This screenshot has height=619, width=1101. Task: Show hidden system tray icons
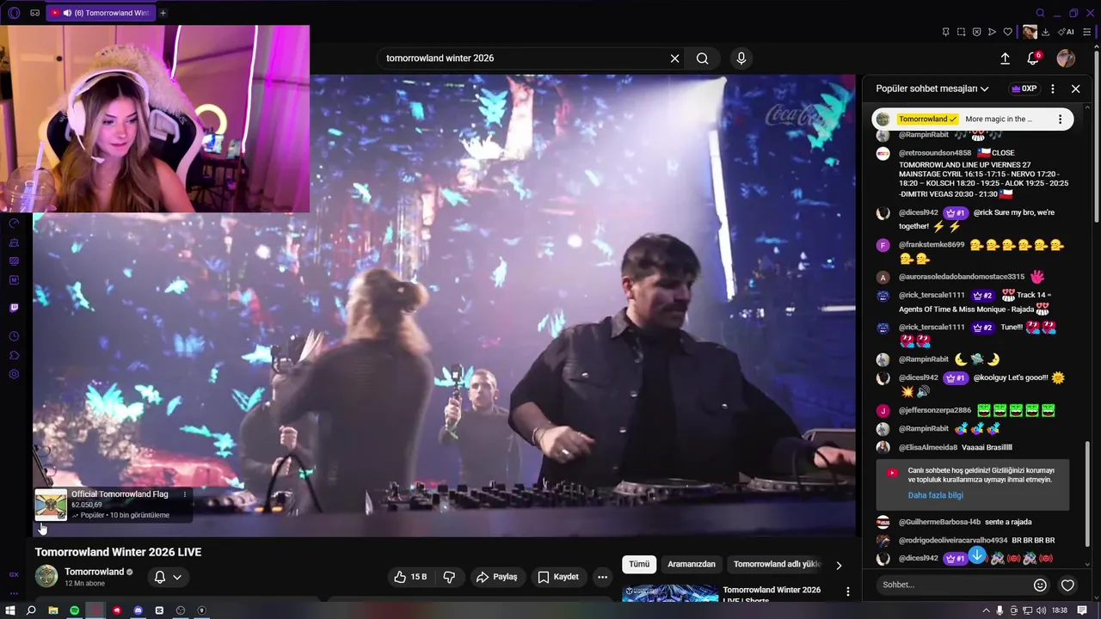pos(986,610)
